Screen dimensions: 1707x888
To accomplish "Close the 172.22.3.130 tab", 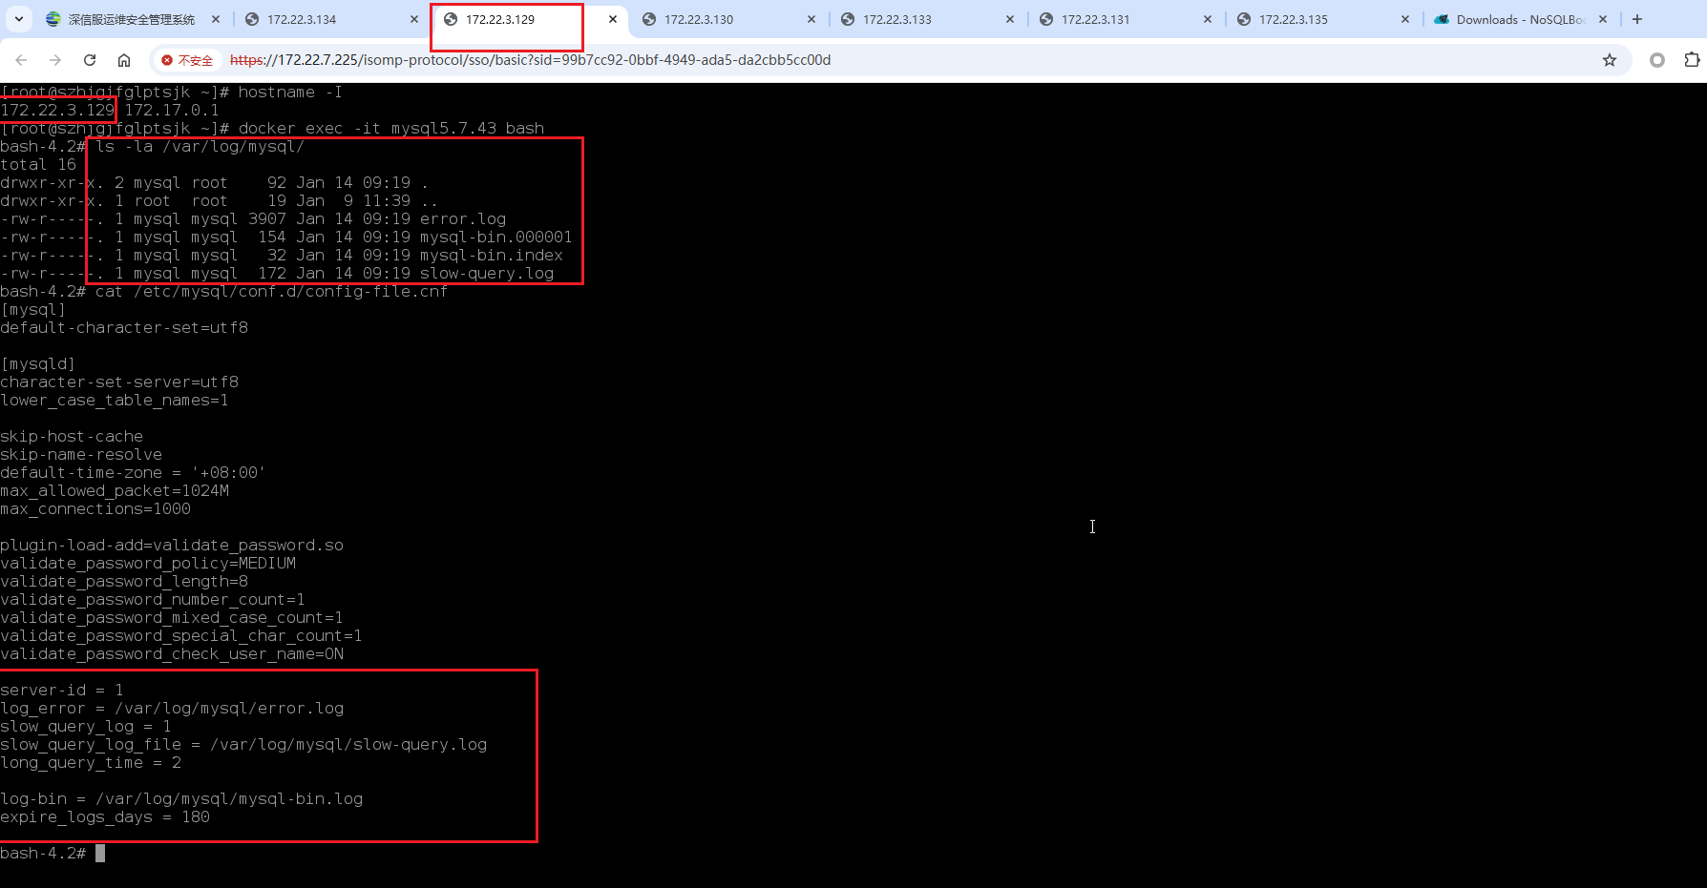I will 811,19.
